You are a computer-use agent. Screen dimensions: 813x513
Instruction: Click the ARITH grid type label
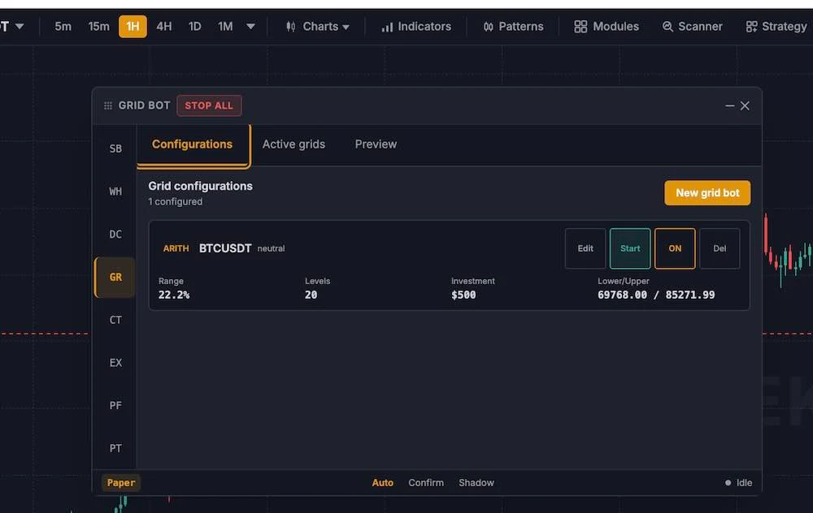176,248
